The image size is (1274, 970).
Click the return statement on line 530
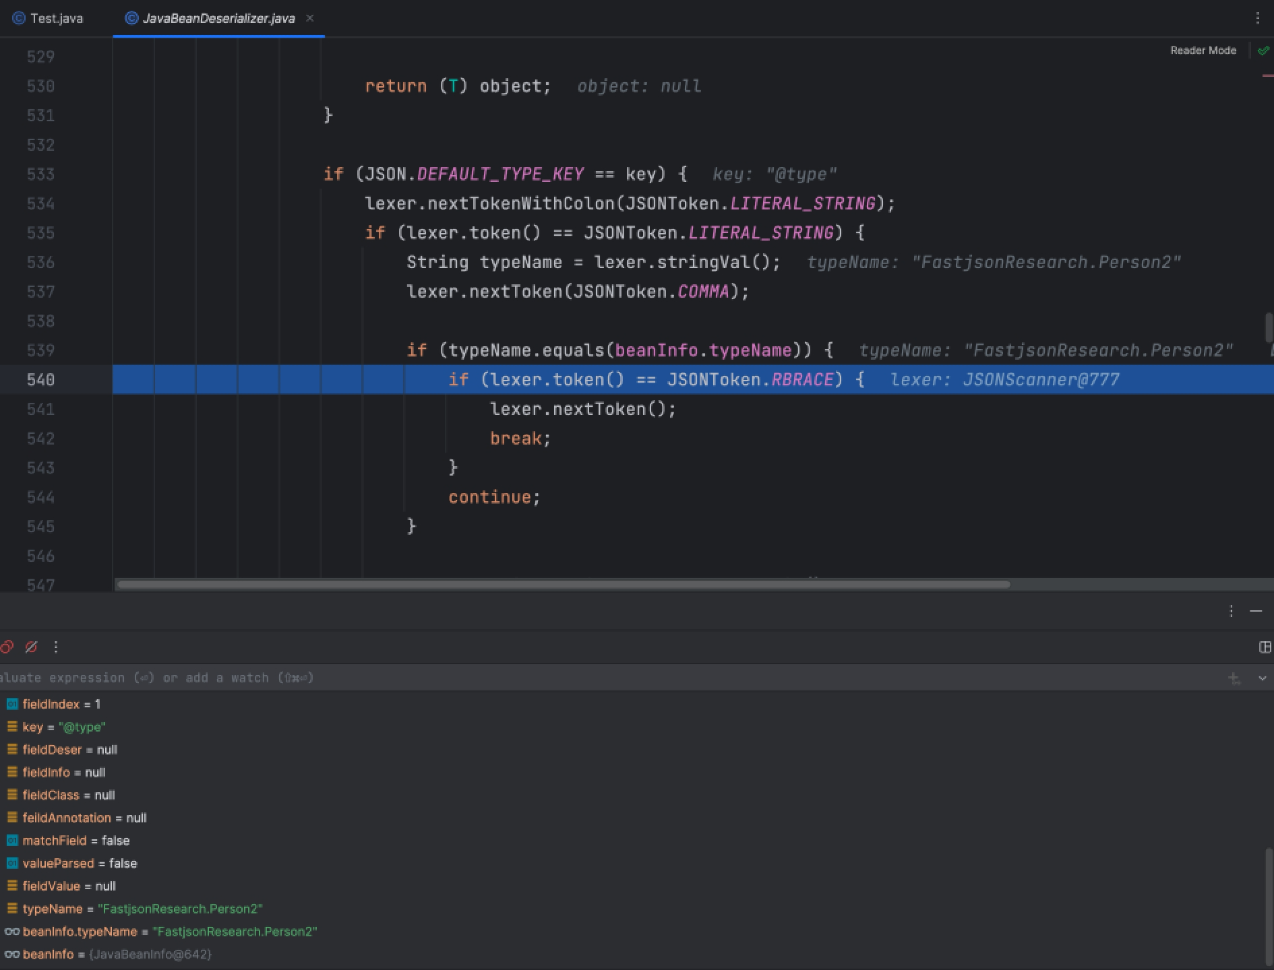pos(396,86)
